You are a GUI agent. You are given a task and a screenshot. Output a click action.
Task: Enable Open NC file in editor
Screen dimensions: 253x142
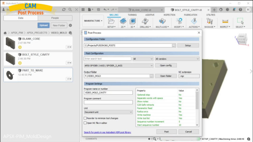[85, 123]
